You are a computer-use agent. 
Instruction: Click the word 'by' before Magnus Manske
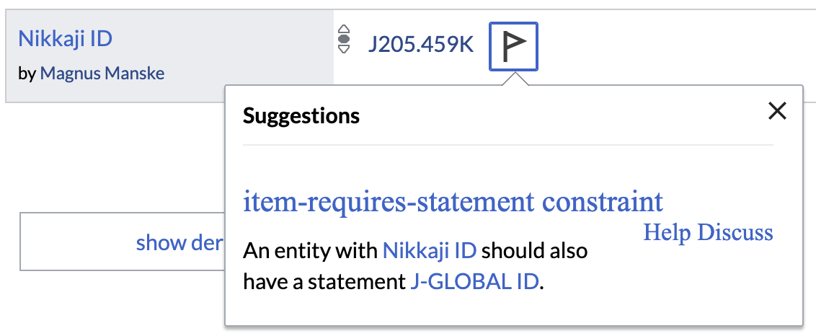(27, 74)
